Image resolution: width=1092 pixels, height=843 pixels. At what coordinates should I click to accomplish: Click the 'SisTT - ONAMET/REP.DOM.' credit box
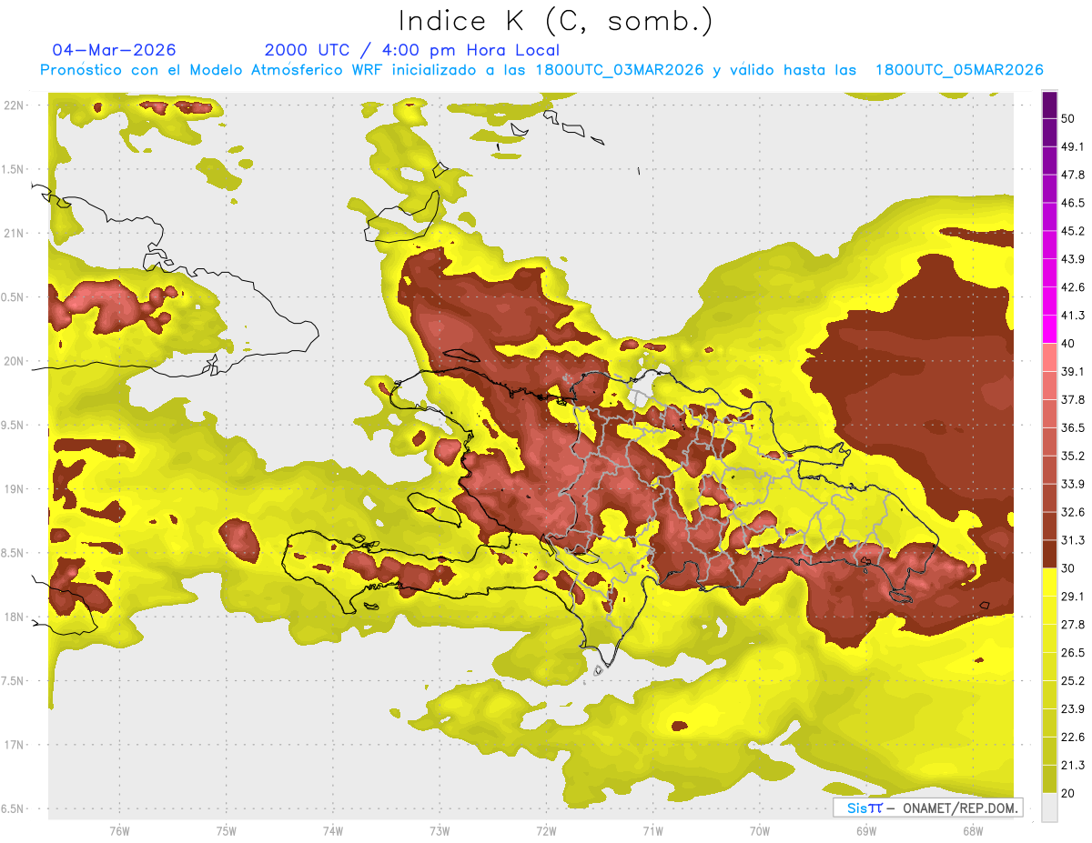pyautogui.click(x=927, y=808)
